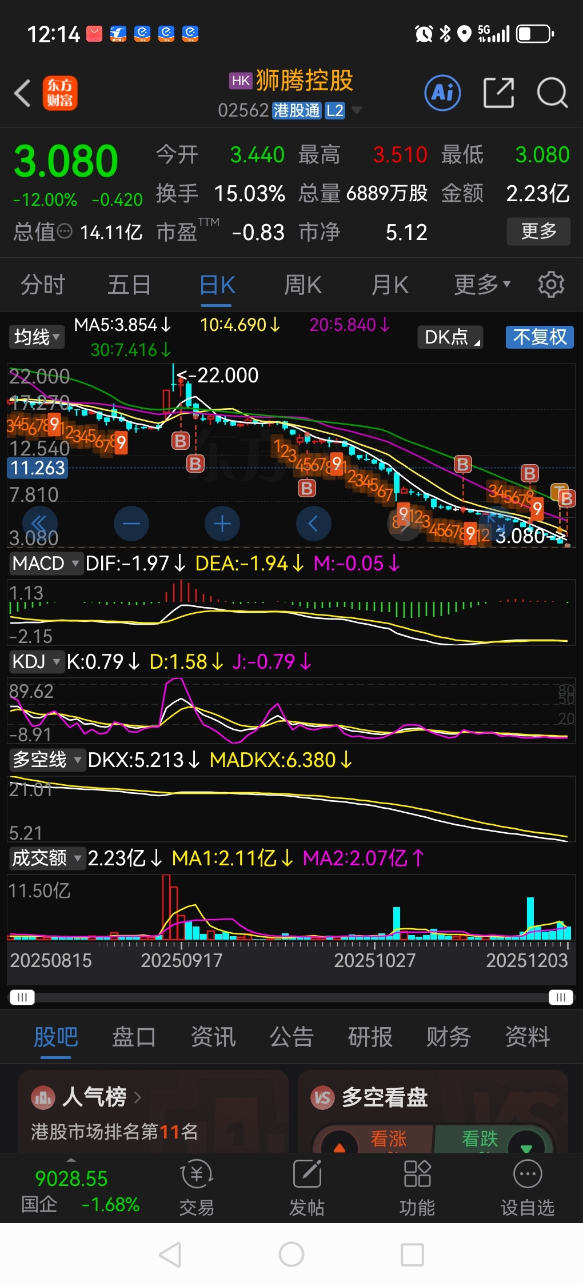Switch to 五日 tab

129,284
